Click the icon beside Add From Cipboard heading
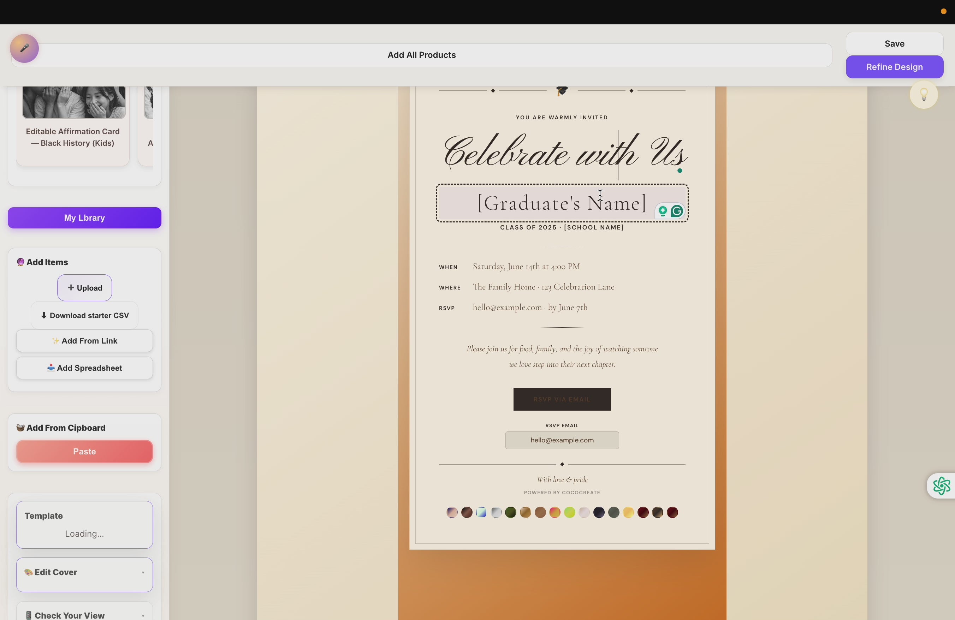This screenshot has height=620, width=955. 21,428
